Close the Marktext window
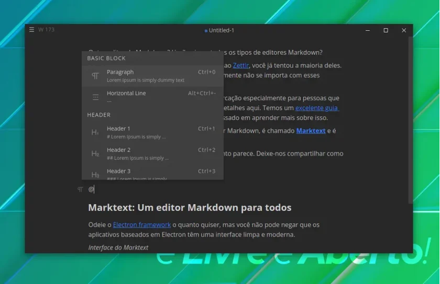440x284 pixels. (404, 30)
